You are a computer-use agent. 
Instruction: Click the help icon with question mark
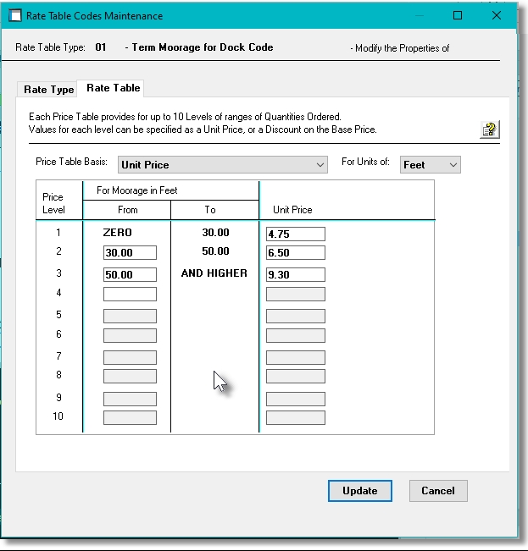coord(490,129)
